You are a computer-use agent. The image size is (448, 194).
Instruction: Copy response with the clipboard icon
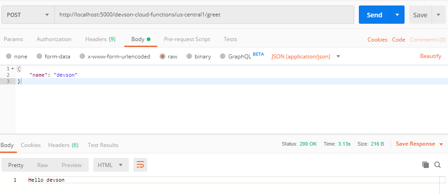(426, 165)
